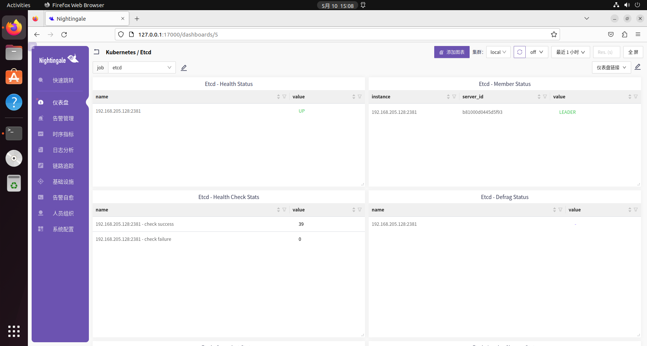Collapse the sidebar with menu toggle icon
This screenshot has width=647, height=346.
tap(32, 47)
